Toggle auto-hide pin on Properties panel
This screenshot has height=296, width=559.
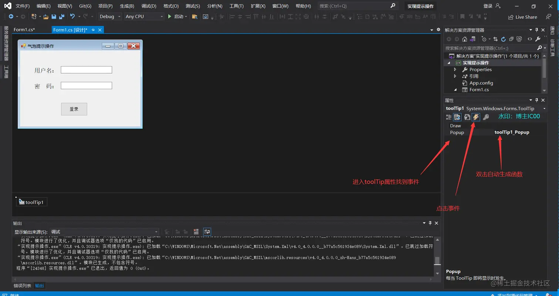(x=537, y=100)
